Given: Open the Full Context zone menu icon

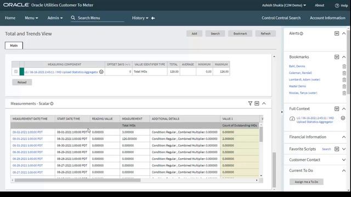Looking at the screenshot, I should click(337, 109).
